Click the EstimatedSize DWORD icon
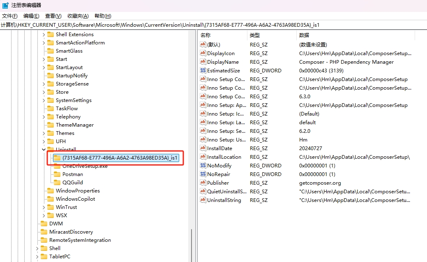 click(x=203, y=70)
